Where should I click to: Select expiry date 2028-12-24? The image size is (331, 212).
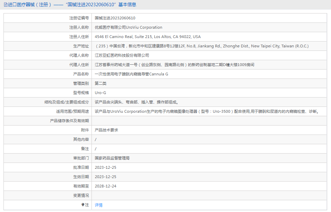(106, 186)
